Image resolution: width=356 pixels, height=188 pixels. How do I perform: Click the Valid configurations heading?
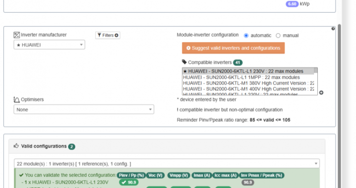pos(44,146)
